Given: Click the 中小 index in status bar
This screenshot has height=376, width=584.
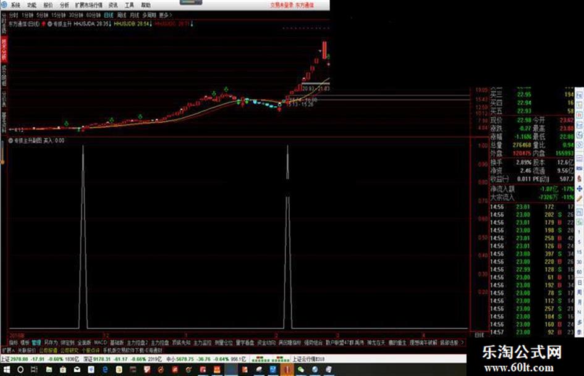Looking at the screenshot, I should pos(206,359).
